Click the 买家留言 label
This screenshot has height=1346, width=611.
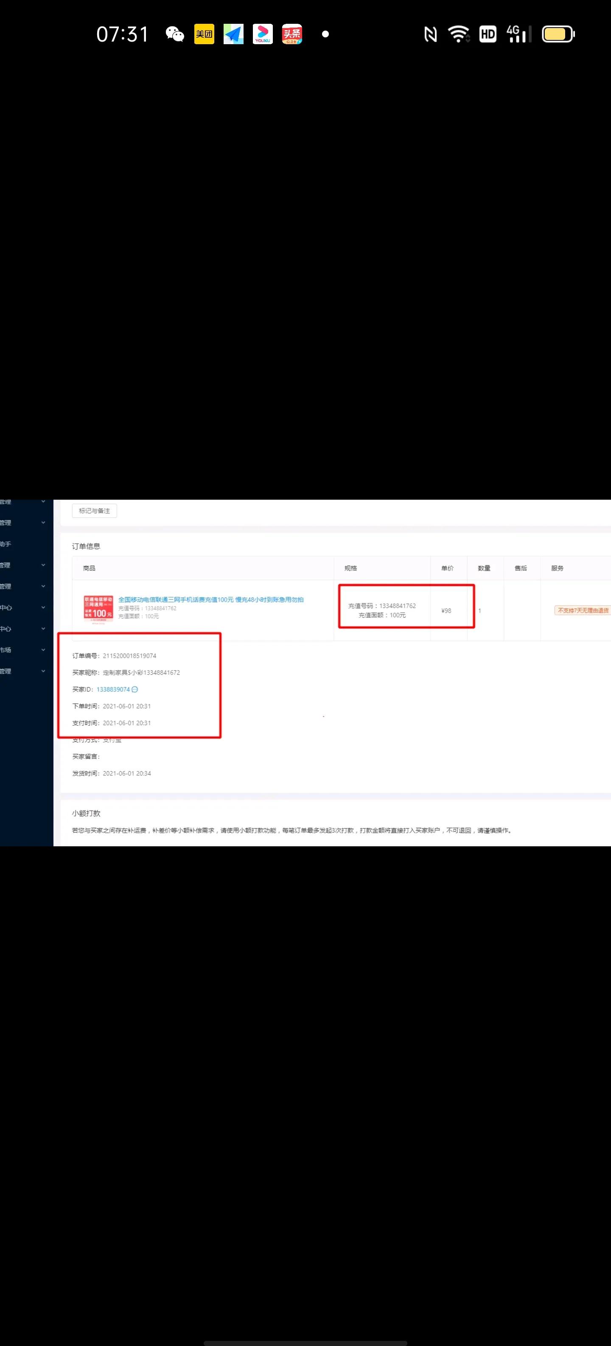click(86, 757)
